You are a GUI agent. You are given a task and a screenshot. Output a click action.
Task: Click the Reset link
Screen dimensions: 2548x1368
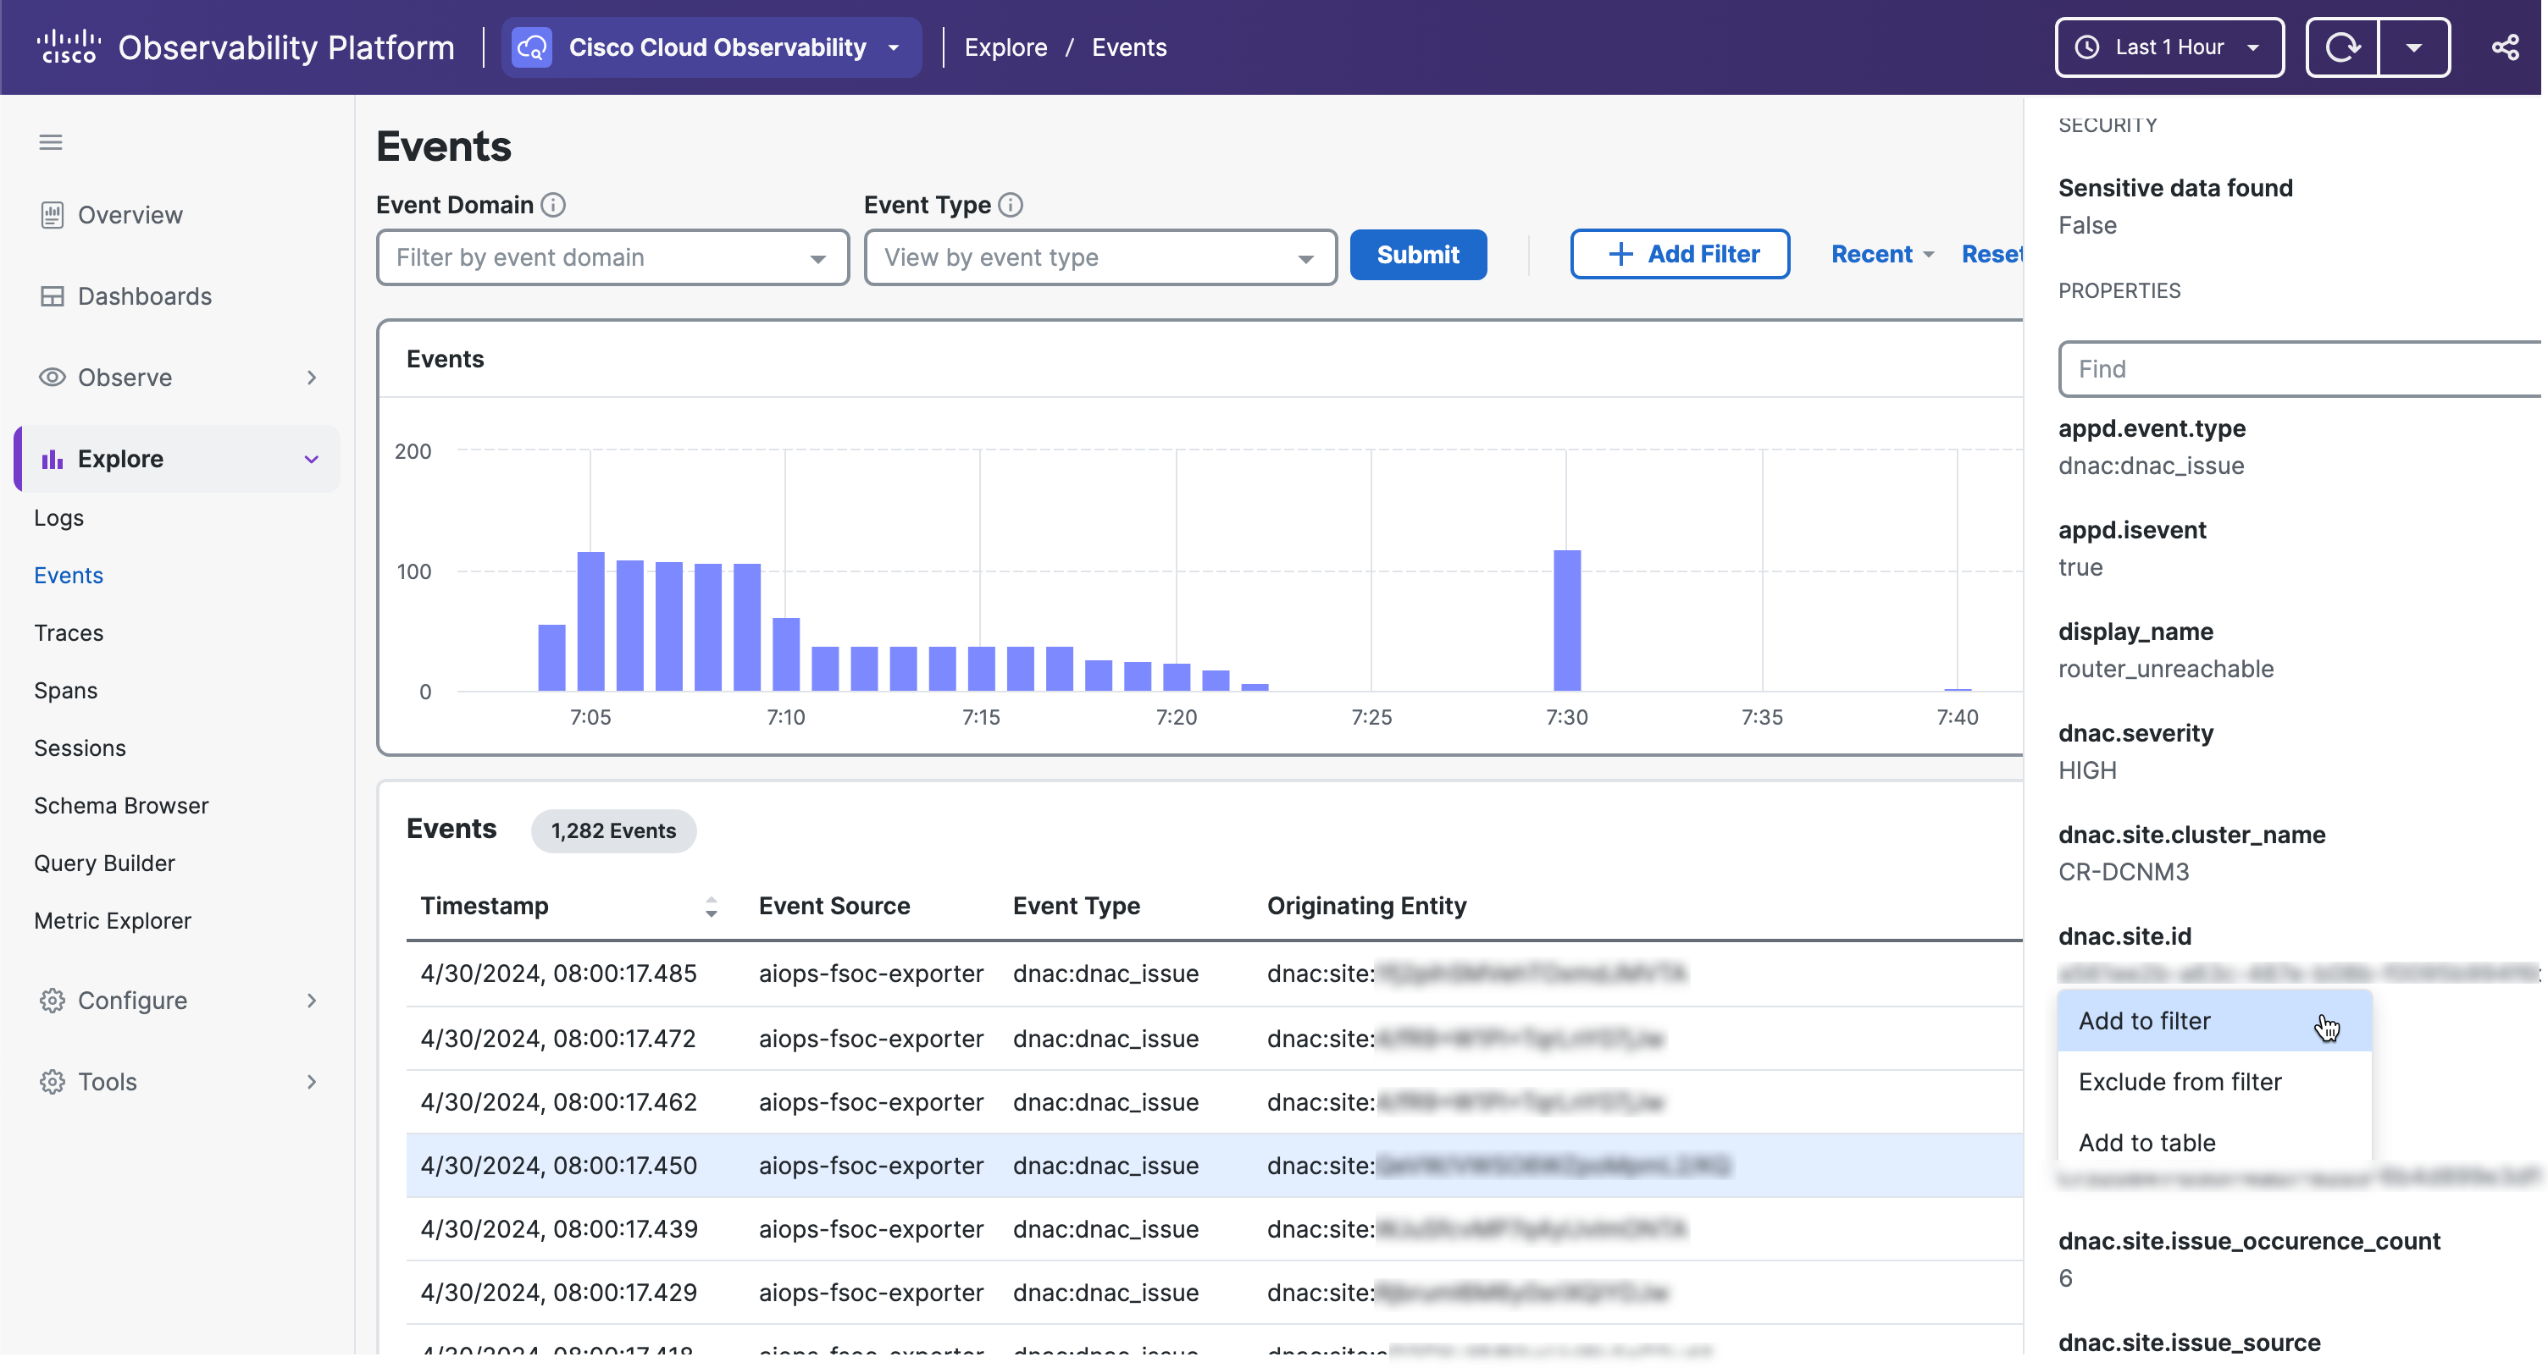point(1991,254)
